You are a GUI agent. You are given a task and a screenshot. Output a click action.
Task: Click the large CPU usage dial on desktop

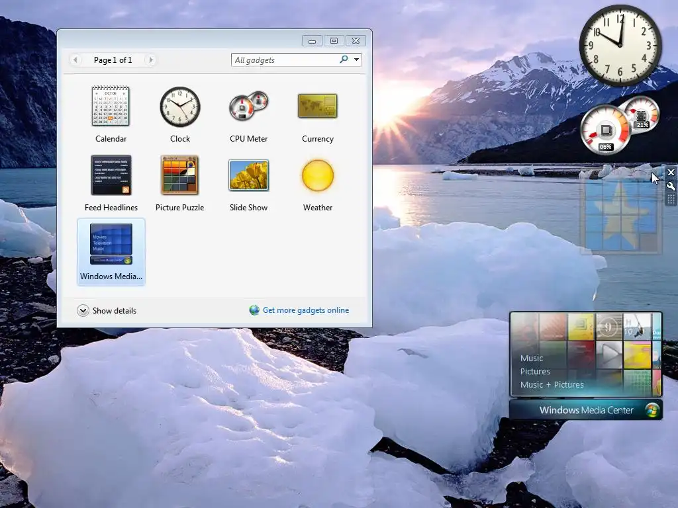(605, 130)
